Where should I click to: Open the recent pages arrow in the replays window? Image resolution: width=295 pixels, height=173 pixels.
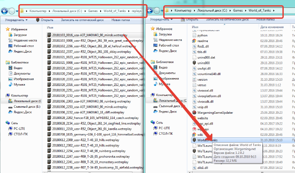click(17, 11)
